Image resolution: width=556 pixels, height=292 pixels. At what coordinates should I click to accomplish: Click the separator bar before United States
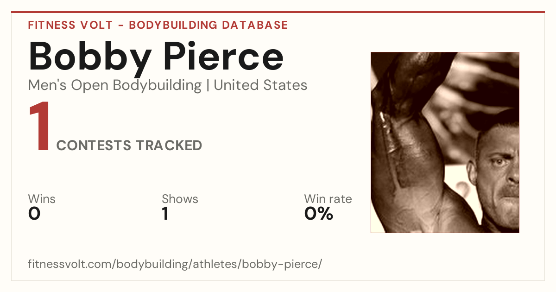[208, 86]
